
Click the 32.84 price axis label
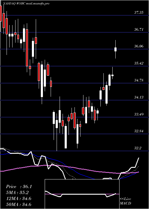[139, 131]
